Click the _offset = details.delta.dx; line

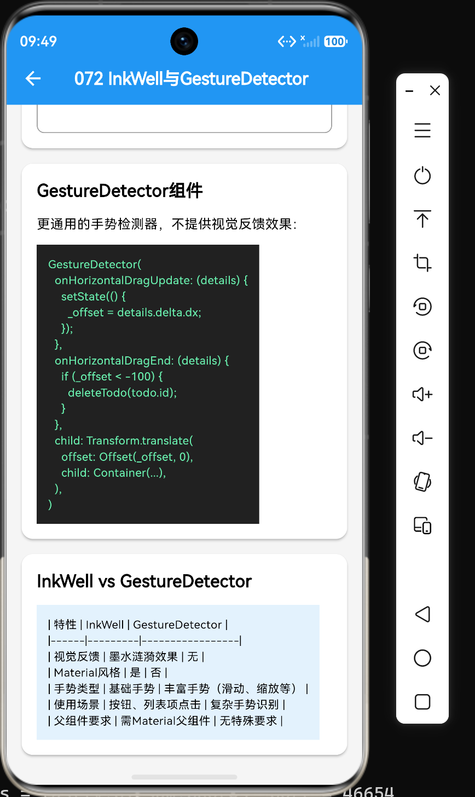click(135, 313)
